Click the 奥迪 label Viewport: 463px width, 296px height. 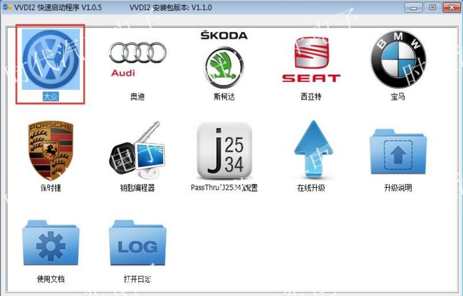coord(138,97)
